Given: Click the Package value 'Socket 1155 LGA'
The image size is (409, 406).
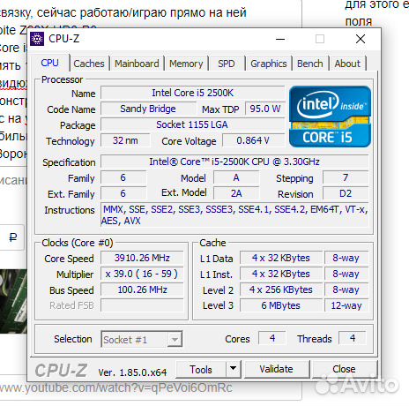Looking at the screenshot, I should pos(192,124).
